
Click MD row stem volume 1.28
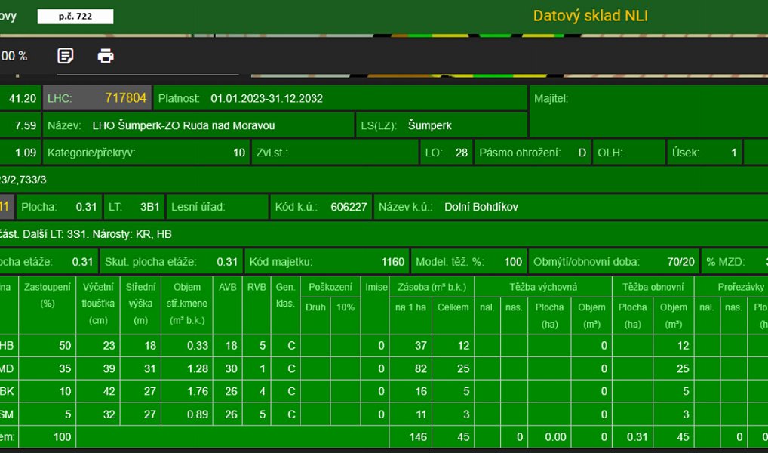(198, 368)
